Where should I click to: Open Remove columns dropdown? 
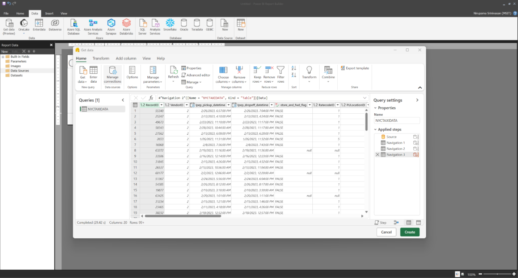coord(239,75)
